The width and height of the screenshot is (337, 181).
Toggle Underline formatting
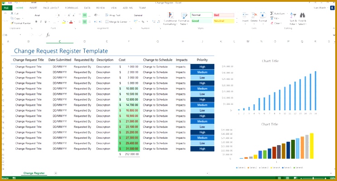(x=46, y=22)
